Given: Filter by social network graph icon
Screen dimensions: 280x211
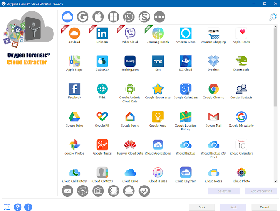Looking at the screenshot, I should 83,191.
